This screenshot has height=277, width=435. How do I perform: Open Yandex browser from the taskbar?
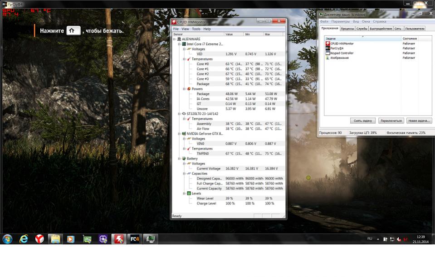click(39, 239)
